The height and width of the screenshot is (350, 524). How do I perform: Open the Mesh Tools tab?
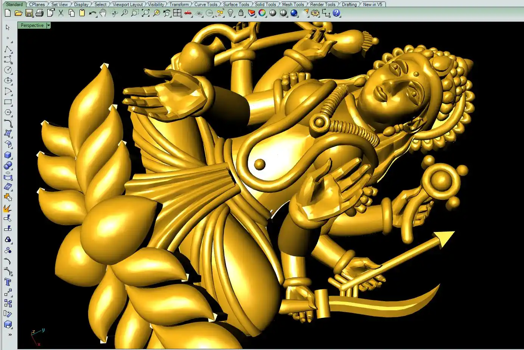(x=293, y=5)
